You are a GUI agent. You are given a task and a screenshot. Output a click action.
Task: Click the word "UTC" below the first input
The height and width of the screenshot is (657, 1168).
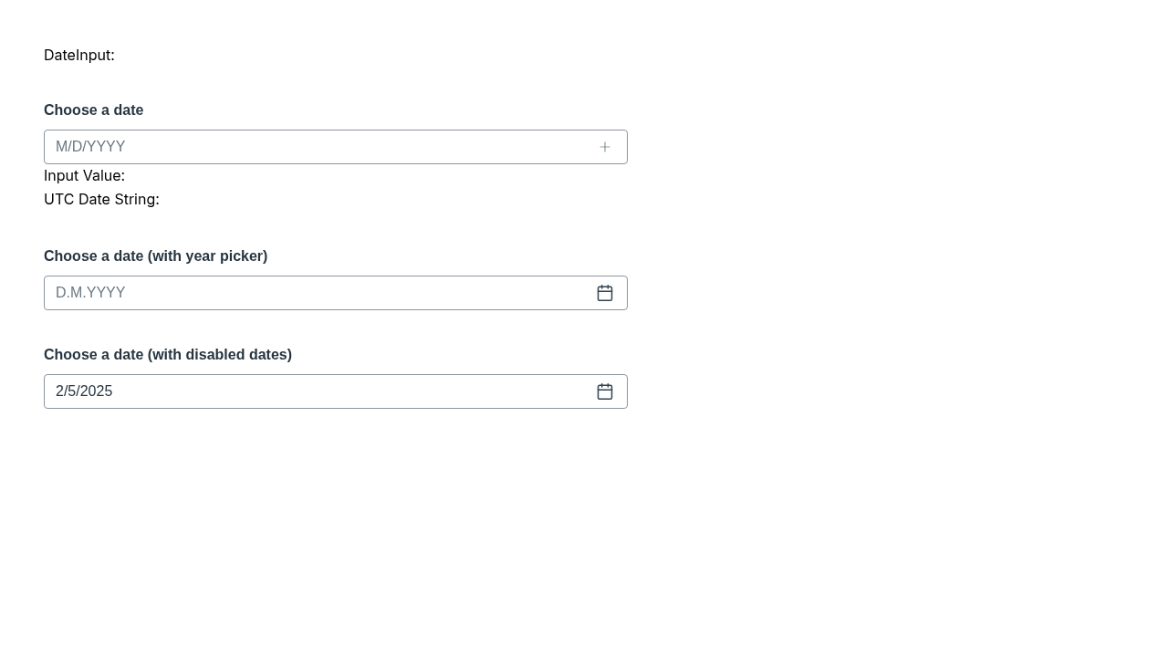[x=58, y=200]
